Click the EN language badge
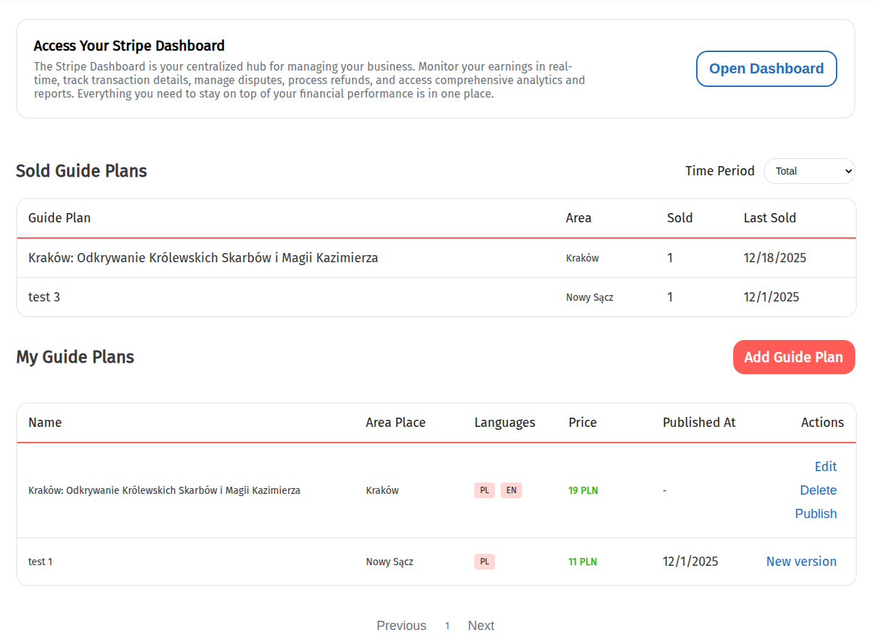The height and width of the screenshot is (640, 873). (511, 490)
